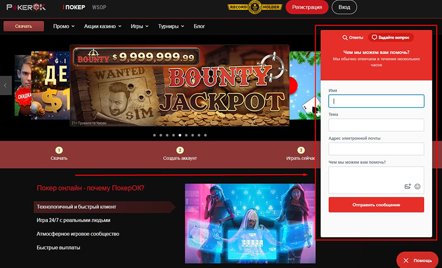Open the emoji picker in message box

pyautogui.click(x=418, y=186)
